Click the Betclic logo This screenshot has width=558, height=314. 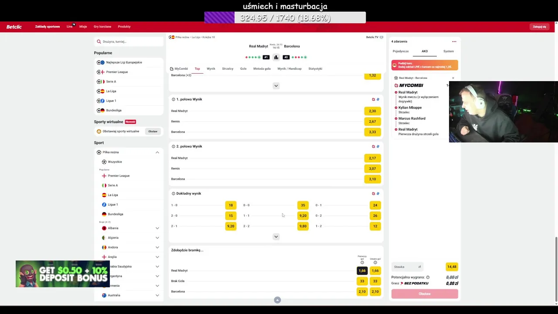coord(14,27)
